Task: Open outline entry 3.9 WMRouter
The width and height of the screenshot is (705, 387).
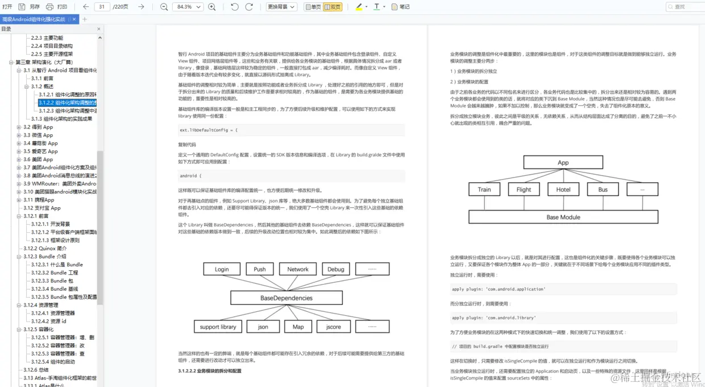Action: point(60,184)
